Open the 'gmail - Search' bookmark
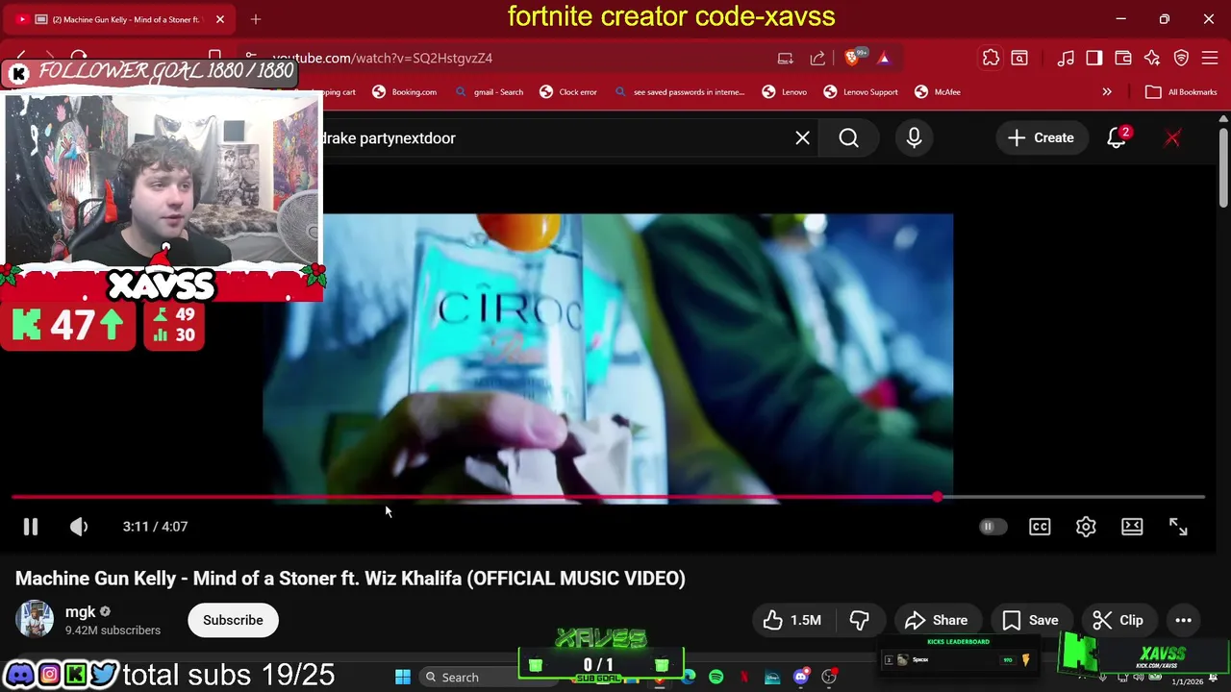Viewport: 1231px width, 692px height. (489, 92)
